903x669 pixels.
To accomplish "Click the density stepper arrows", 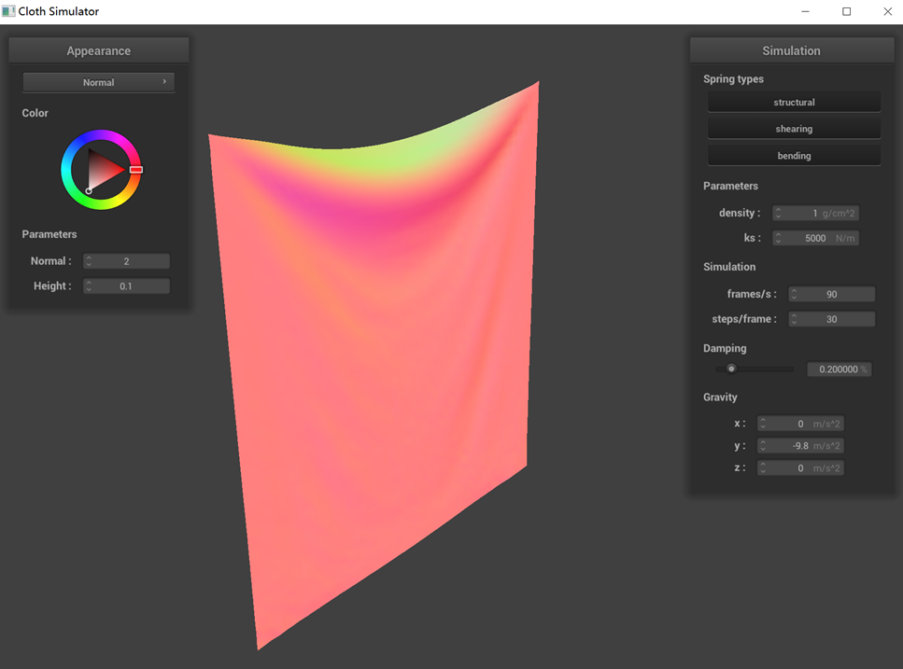I will pos(778,214).
